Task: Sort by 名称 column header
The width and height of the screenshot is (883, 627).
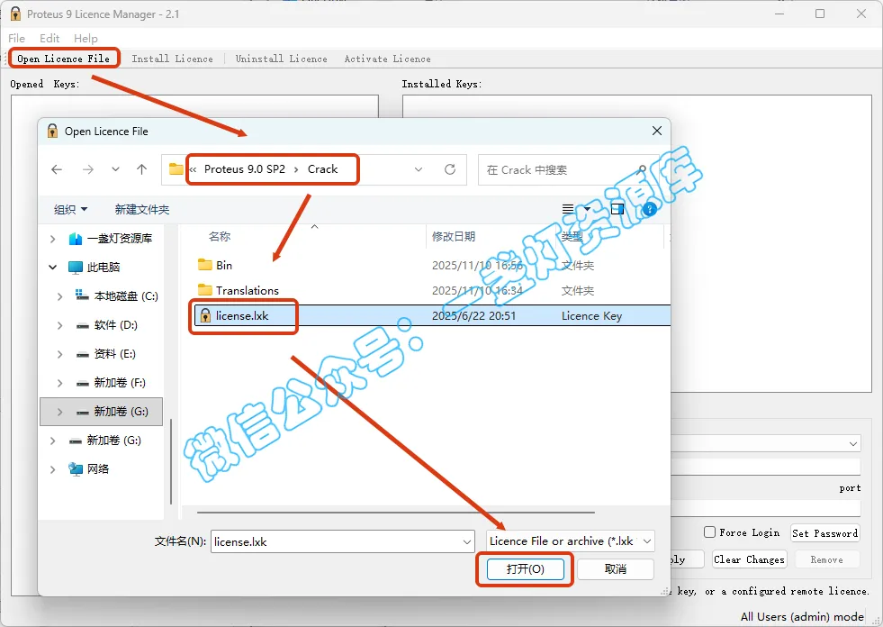Action: (220, 236)
